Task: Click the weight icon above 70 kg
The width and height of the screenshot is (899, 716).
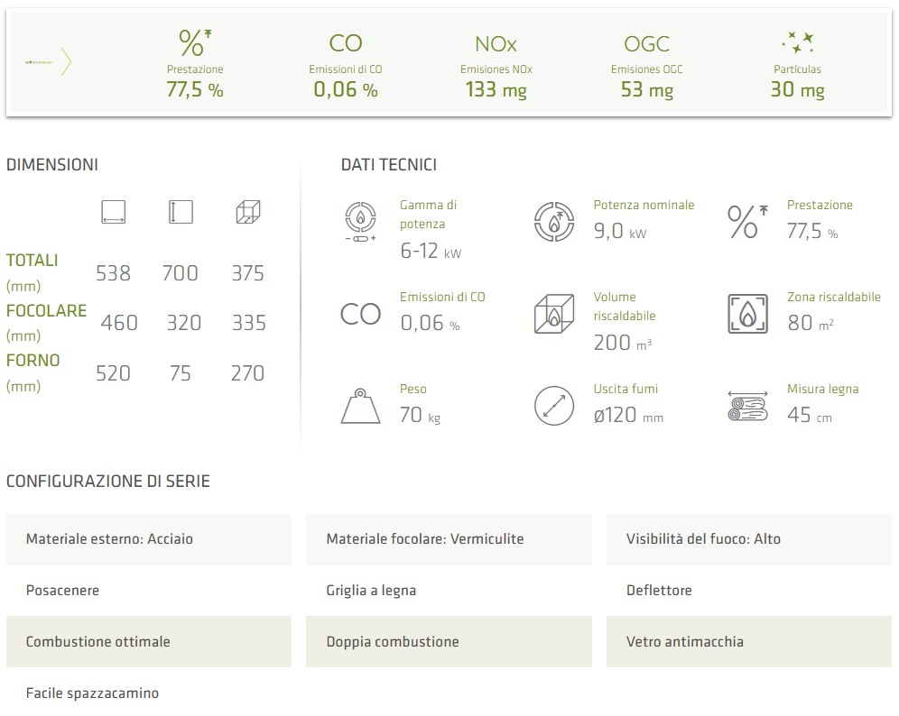Action: point(360,405)
